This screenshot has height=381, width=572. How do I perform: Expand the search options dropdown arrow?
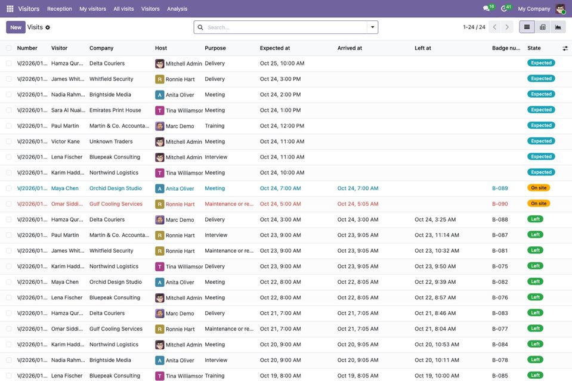pyautogui.click(x=372, y=27)
